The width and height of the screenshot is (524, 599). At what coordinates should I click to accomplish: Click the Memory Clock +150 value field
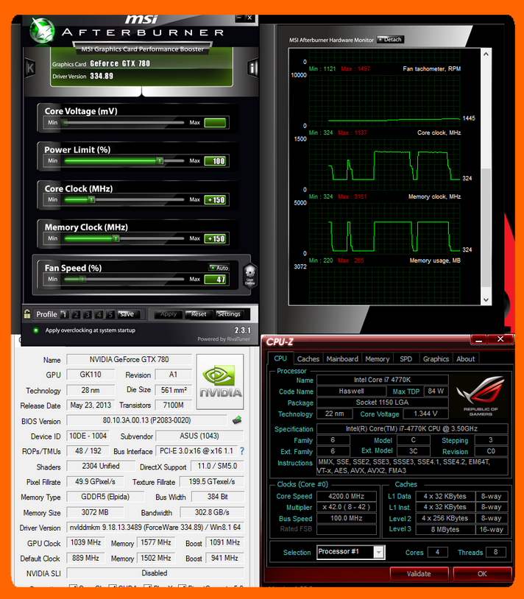point(215,238)
